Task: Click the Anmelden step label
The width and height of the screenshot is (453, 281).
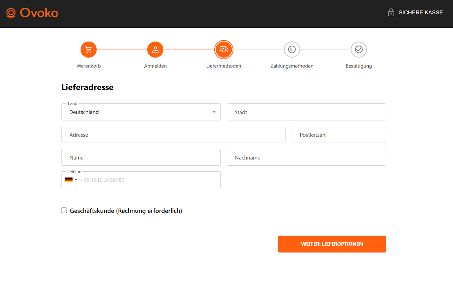Action: [x=155, y=66]
